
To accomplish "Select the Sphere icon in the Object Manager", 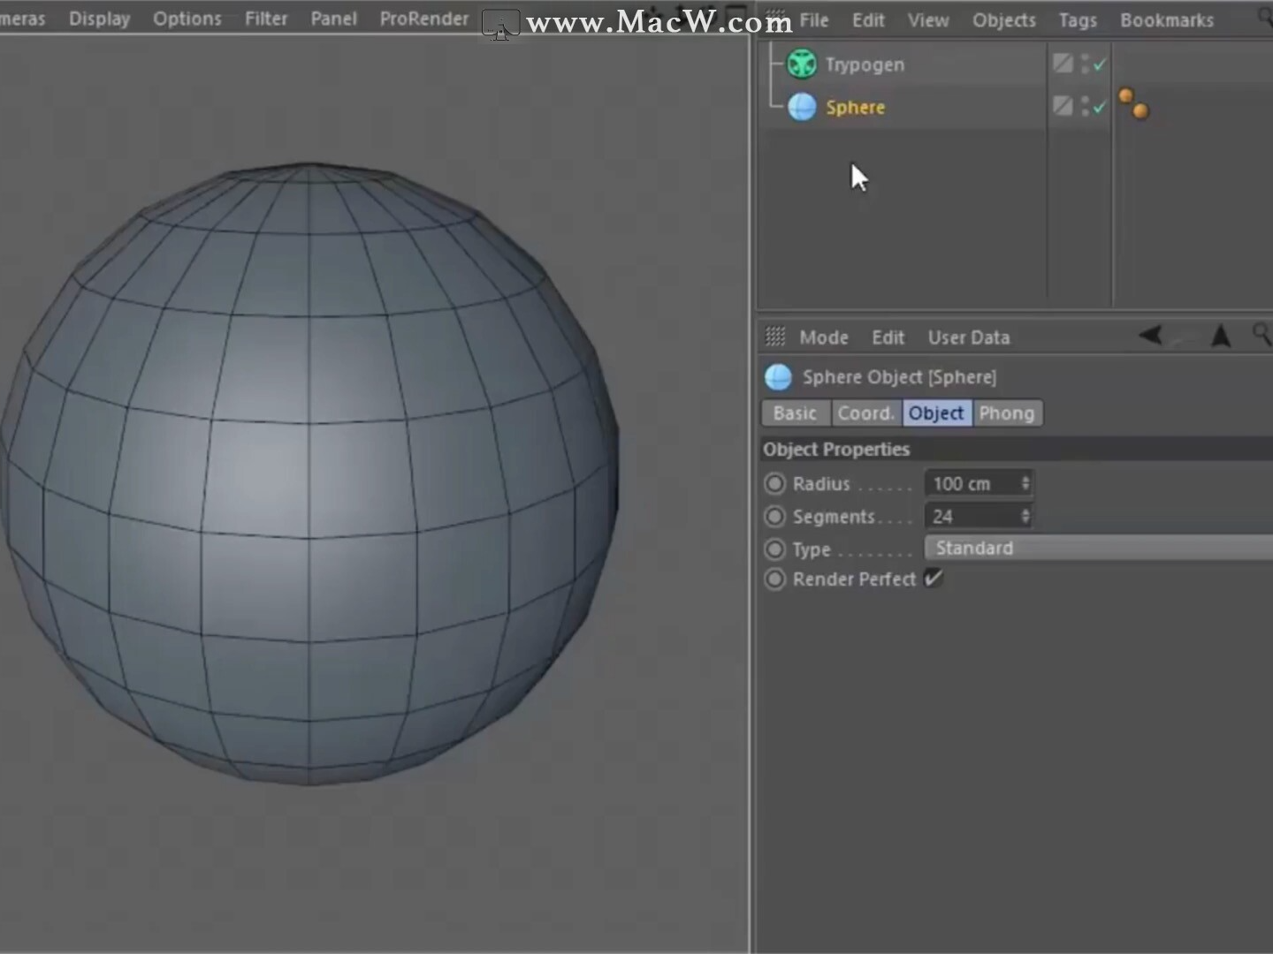I will coord(801,106).
